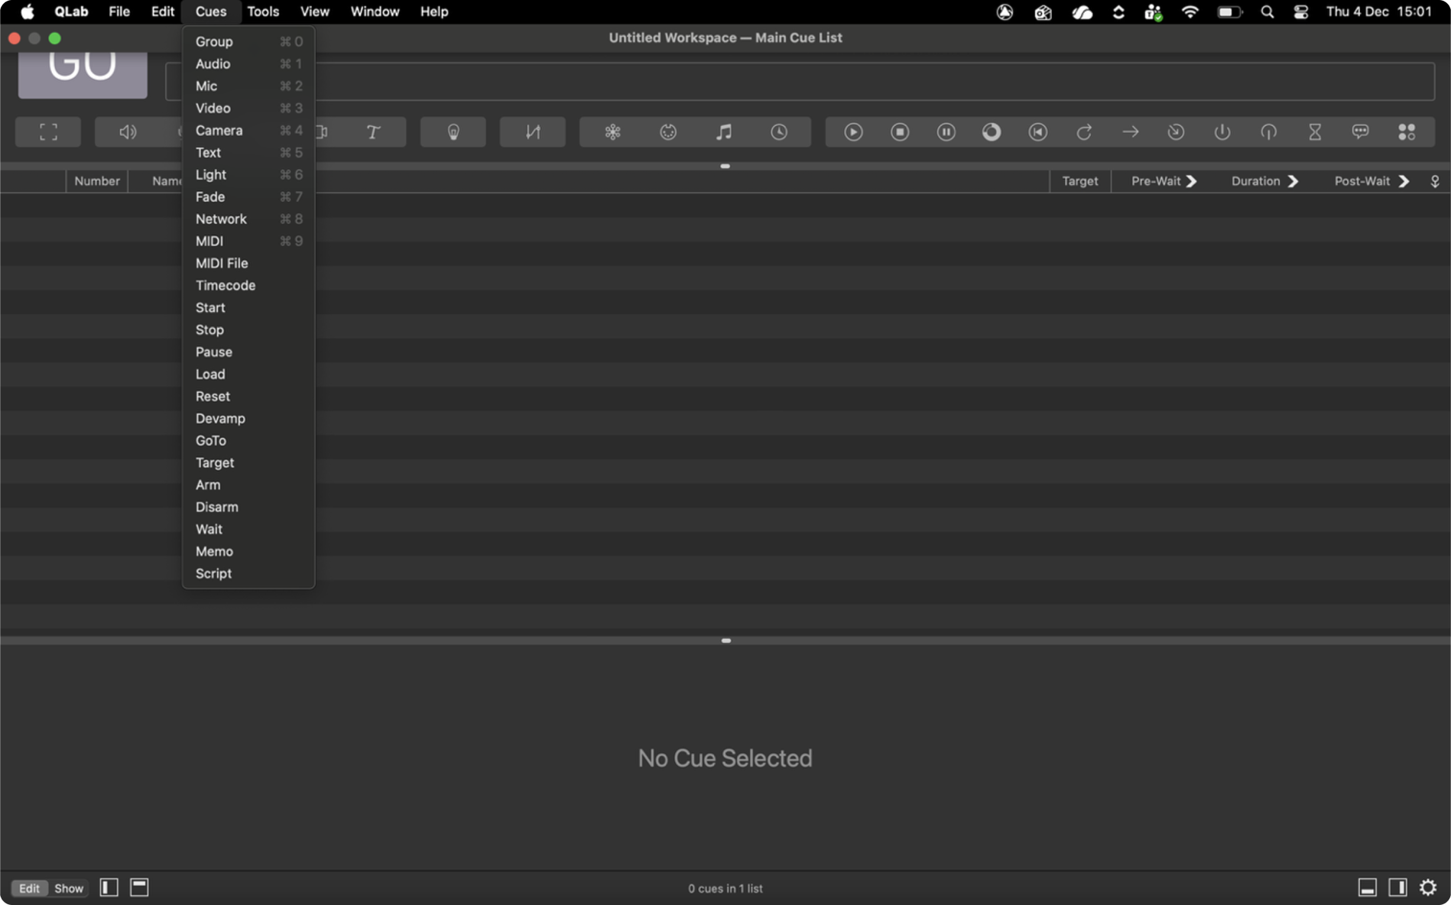Click the MIDI File music note icon

(723, 132)
